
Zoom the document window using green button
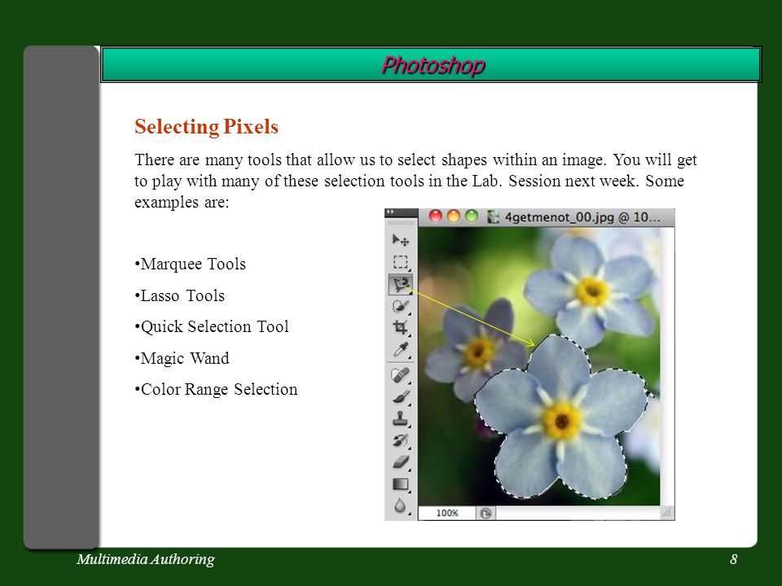point(472,216)
